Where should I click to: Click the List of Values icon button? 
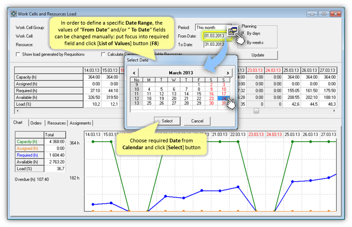coord(232,31)
